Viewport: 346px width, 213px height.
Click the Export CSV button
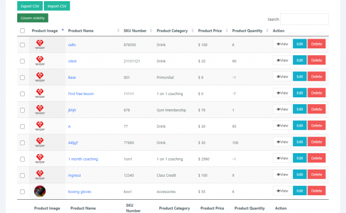[30, 6]
